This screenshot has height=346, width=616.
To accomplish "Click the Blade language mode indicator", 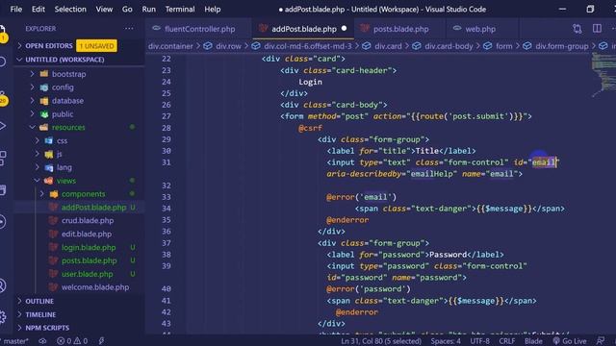I will click(533, 341).
